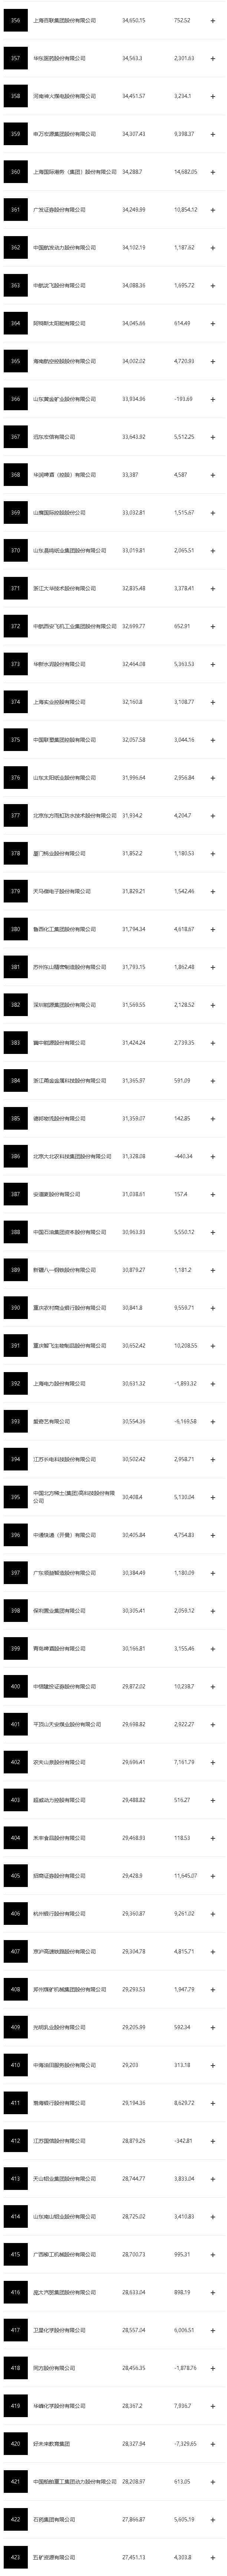The image size is (227, 2576).
Task: Select the black rank badge 359
Action: (x=15, y=134)
